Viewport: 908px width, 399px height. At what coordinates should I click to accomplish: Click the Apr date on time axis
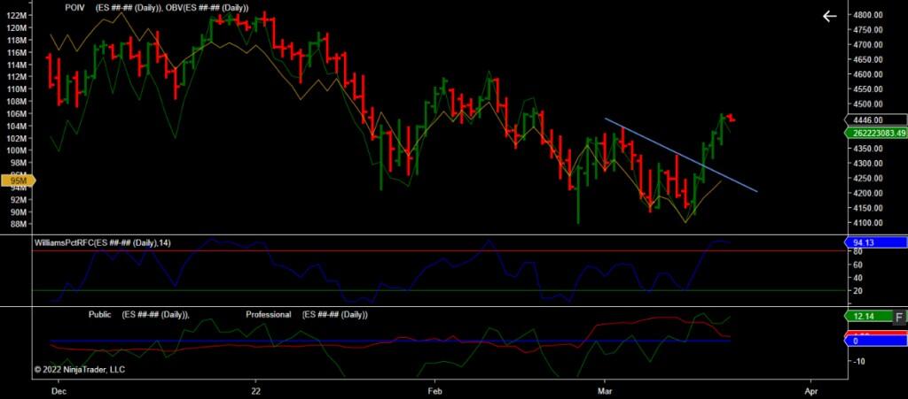[x=810, y=389]
